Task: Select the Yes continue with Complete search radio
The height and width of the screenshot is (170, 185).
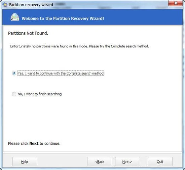Action: [14, 73]
